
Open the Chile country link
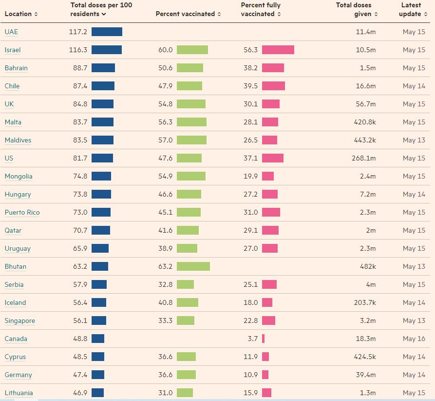(12, 86)
